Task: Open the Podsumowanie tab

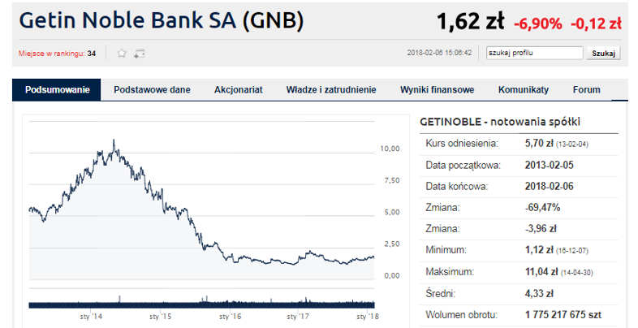Action: pos(57,90)
